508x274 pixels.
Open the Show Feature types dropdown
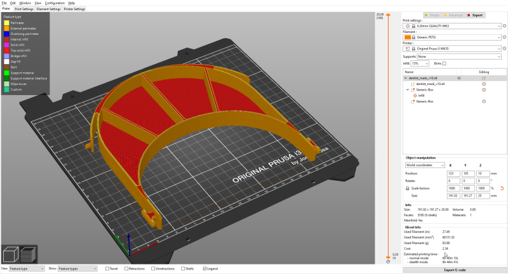[x=77, y=268]
